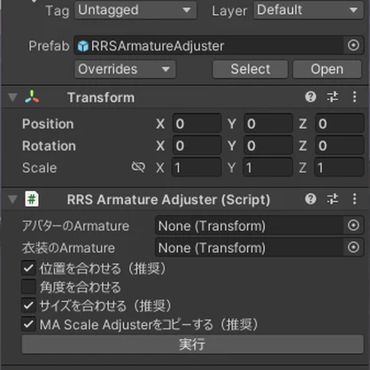Collapse the Transform component foldout
The image size is (370, 370).
coord(12,97)
